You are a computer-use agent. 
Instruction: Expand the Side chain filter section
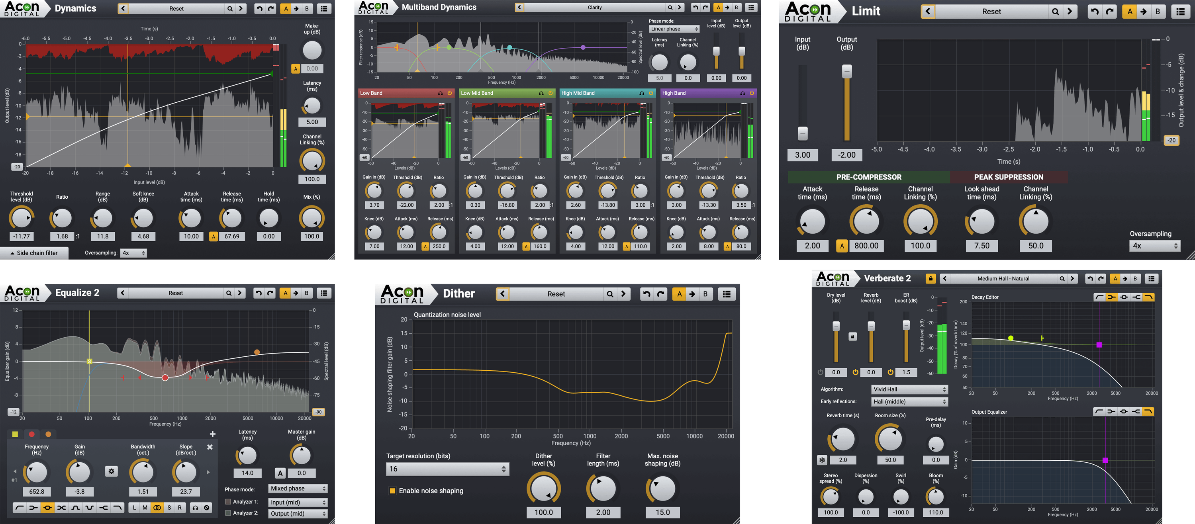coord(34,253)
